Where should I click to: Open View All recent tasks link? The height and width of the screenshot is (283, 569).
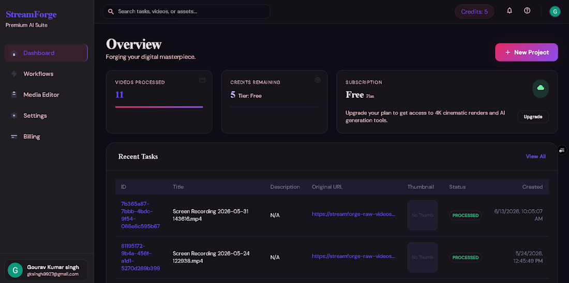point(535,156)
